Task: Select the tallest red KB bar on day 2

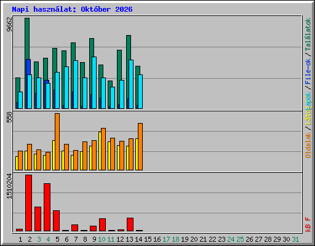Action: 28,203
